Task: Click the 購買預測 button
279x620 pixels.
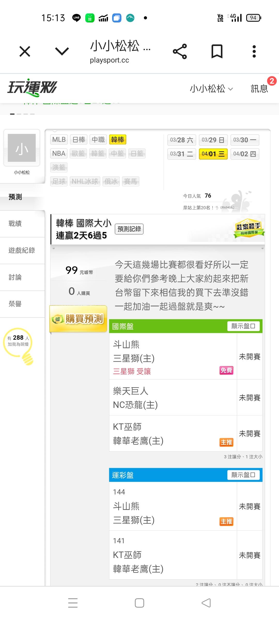Action: tap(78, 319)
